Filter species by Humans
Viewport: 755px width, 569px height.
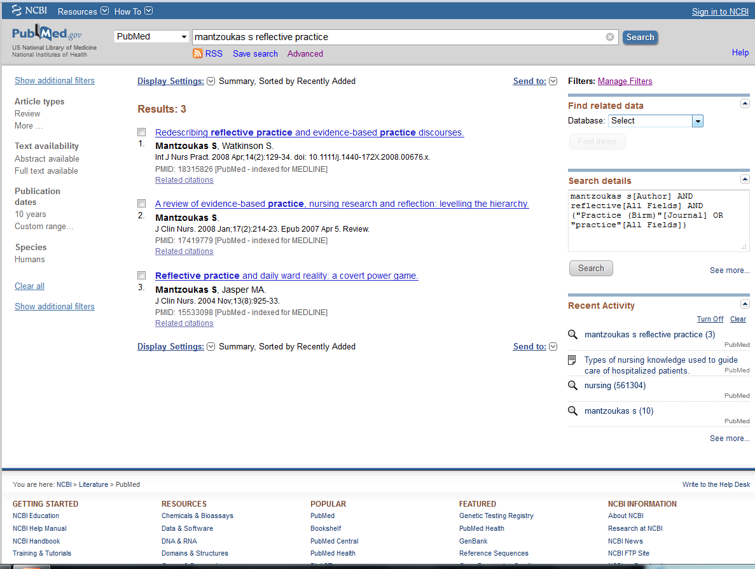click(29, 259)
